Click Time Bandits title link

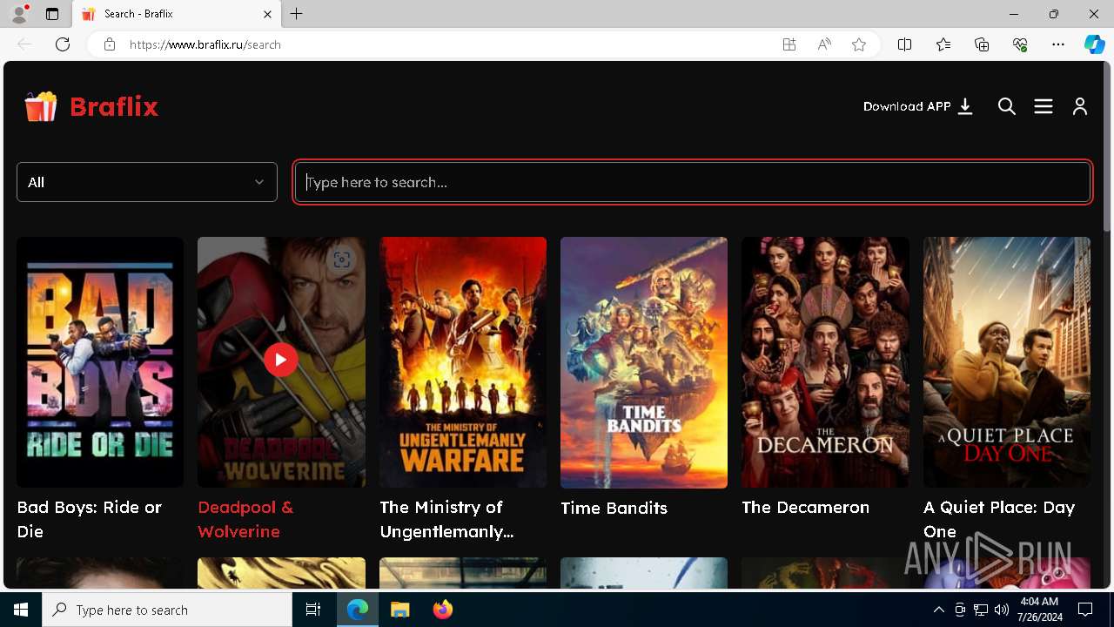[614, 508]
